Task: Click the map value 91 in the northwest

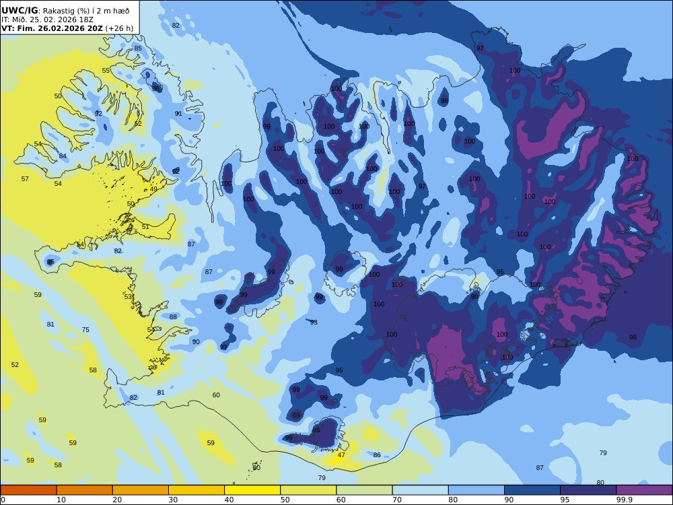Action: click(x=178, y=113)
